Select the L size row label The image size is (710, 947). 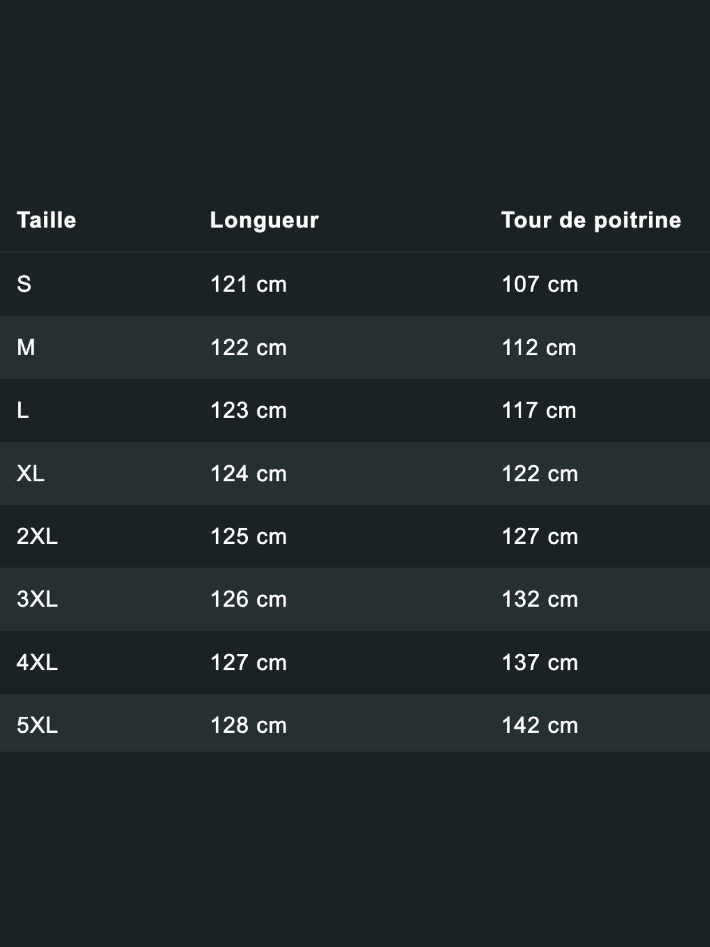click(23, 410)
